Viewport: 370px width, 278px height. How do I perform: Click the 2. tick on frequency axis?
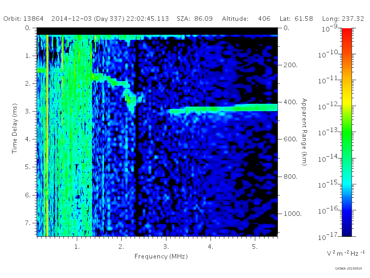click(x=121, y=246)
